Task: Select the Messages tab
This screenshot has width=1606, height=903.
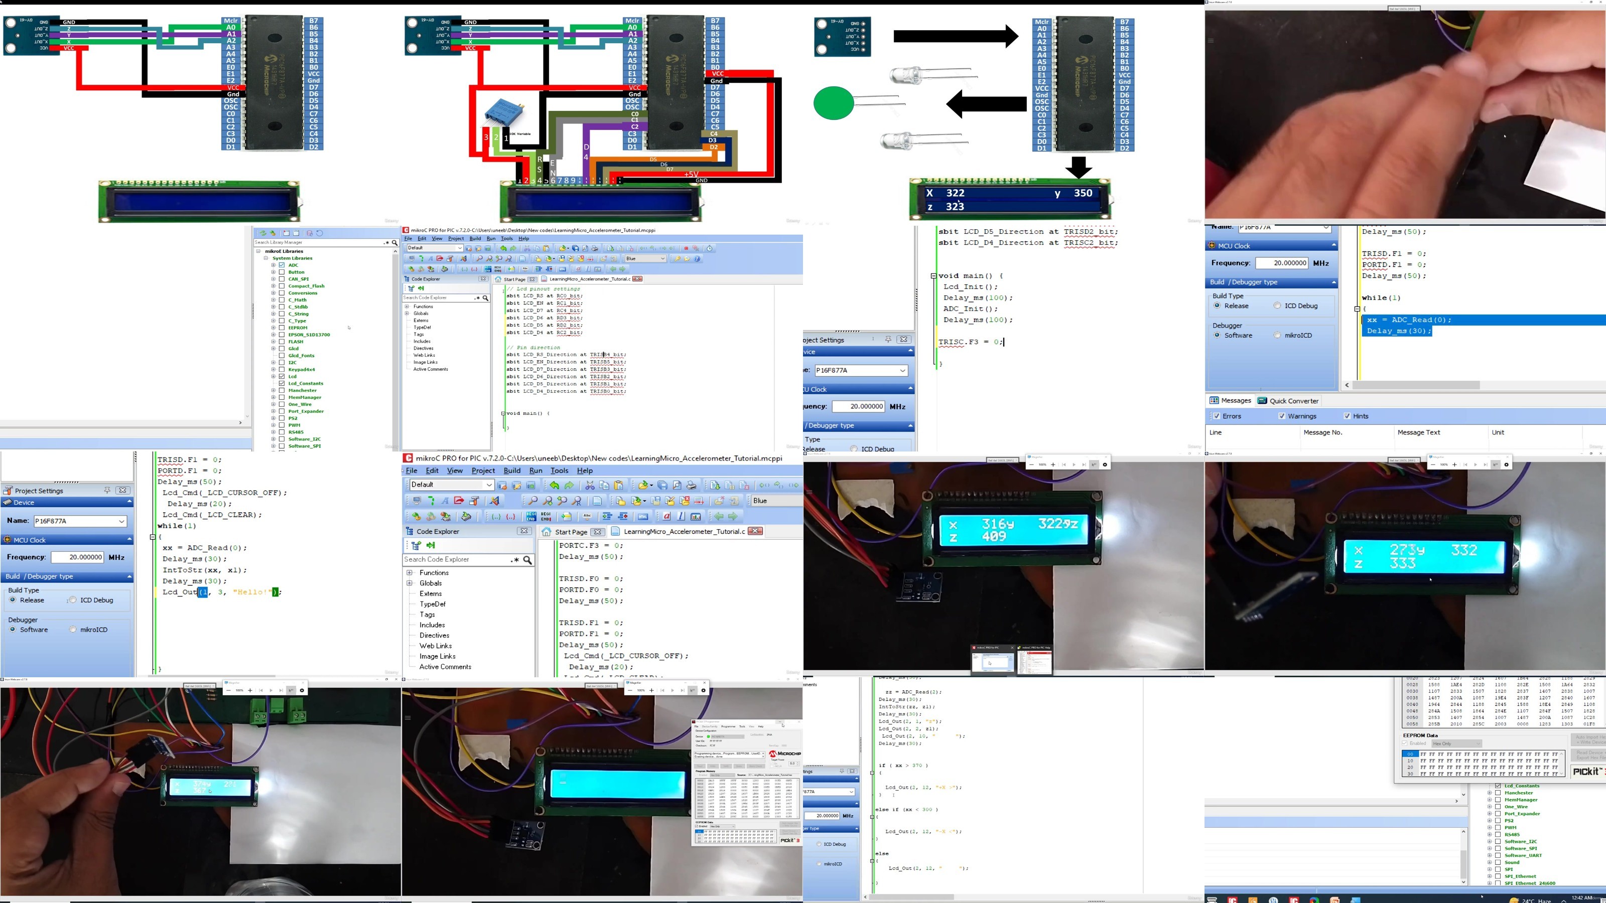Action: click(1230, 401)
